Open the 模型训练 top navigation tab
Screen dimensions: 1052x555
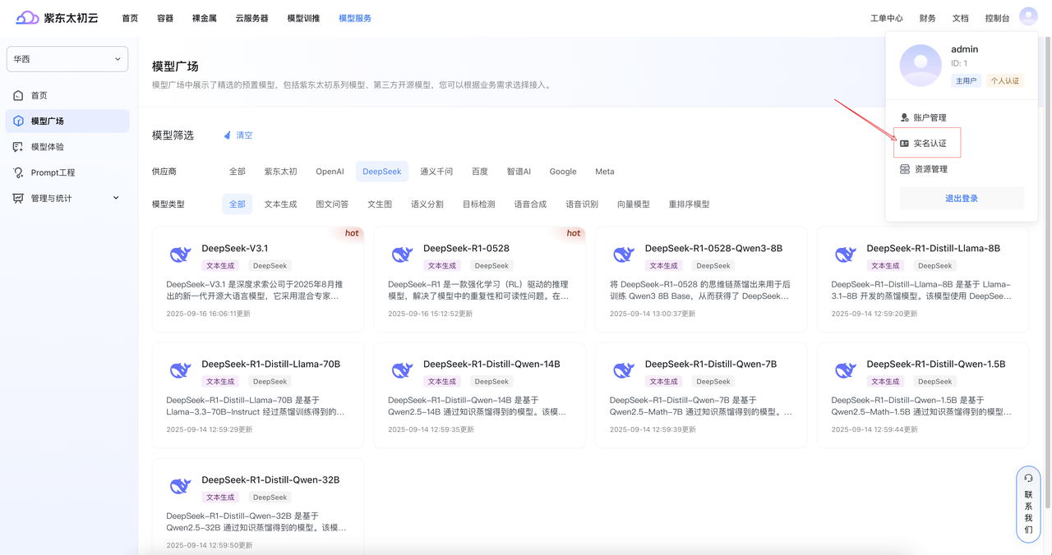pyautogui.click(x=303, y=18)
